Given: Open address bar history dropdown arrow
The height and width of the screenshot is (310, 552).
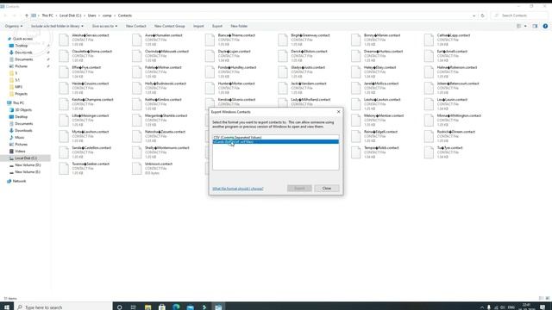Looking at the screenshot, I should [474, 15].
